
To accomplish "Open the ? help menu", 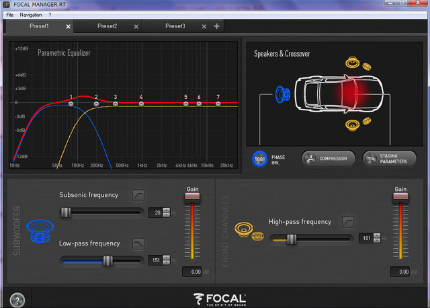I will click(x=50, y=15).
